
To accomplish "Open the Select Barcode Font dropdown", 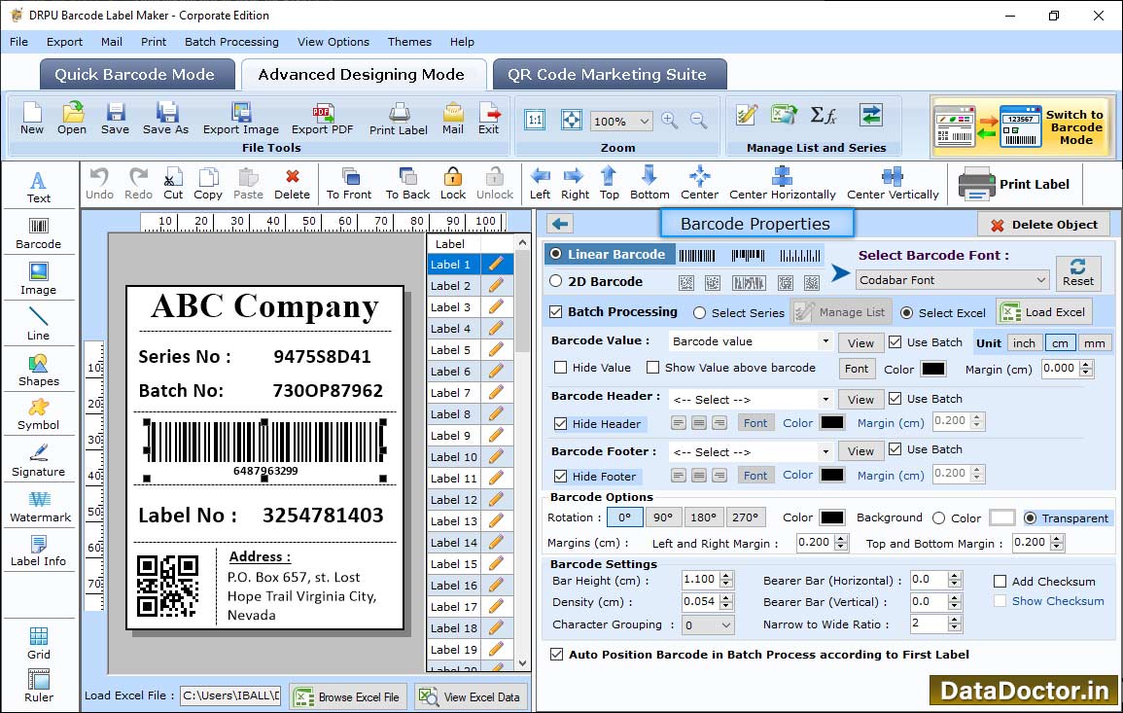I will tap(953, 280).
